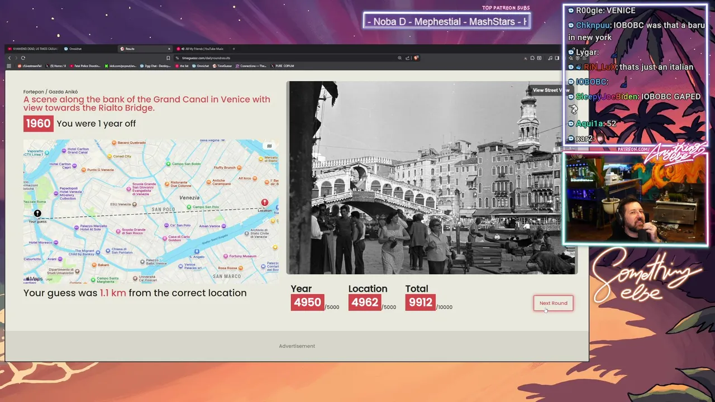Open the Omnichat bookmark in bookmarks bar
The width and height of the screenshot is (715, 402).
point(201,66)
